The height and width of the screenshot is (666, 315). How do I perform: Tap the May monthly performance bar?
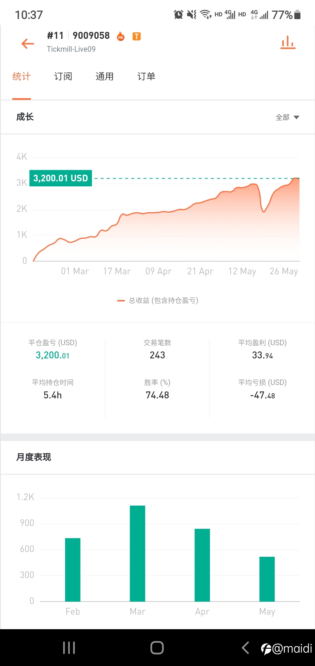(x=267, y=579)
